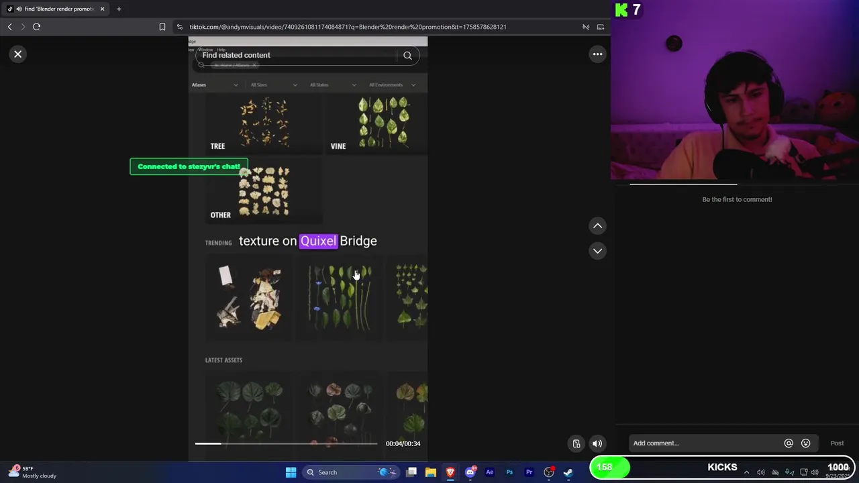
Task: Click the Add comment input field
Action: tap(705, 443)
